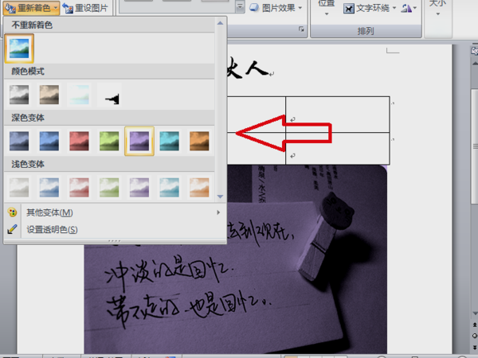This screenshot has width=478, height=358.
Task: Choose the aqua light variation swatch
Action: (x=169, y=188)
